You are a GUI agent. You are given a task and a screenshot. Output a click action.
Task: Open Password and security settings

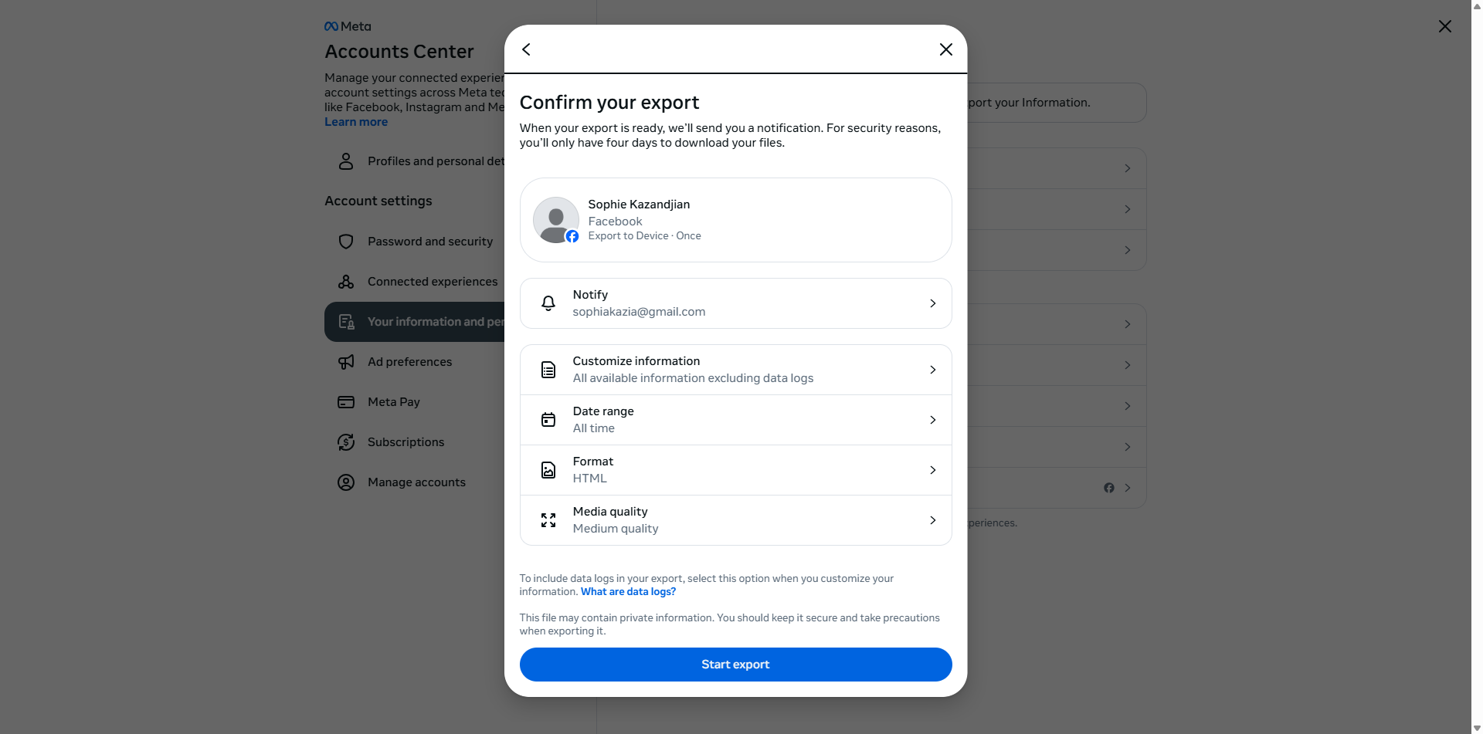(x=415, y=242)
